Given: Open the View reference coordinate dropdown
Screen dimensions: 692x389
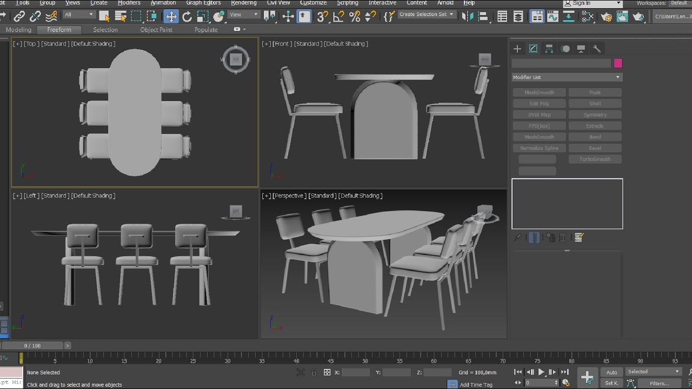Looking at the screenshot, I should tap(244, 15).
